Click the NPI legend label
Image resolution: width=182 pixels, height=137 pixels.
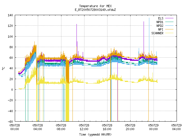click(161, 29)
